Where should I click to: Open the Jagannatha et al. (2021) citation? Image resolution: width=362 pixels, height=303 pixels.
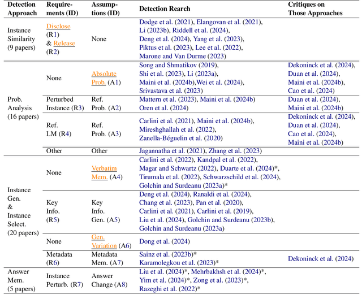click(171, 150)
